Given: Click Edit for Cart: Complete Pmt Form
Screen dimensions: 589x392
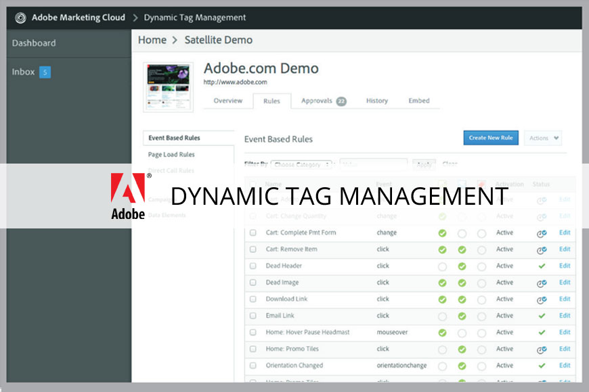Looking at the screenshot, I should pos(565,232).
